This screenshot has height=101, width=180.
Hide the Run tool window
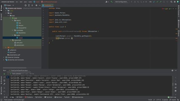pos(175,70)
